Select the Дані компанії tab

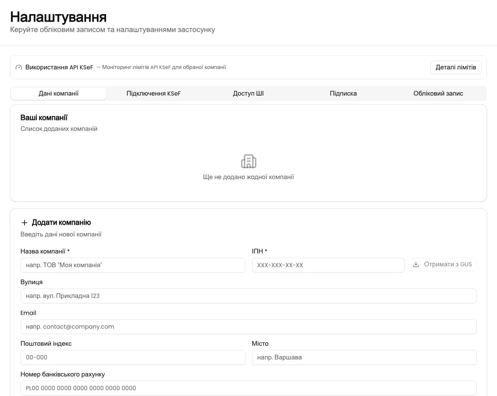[59, 93]
